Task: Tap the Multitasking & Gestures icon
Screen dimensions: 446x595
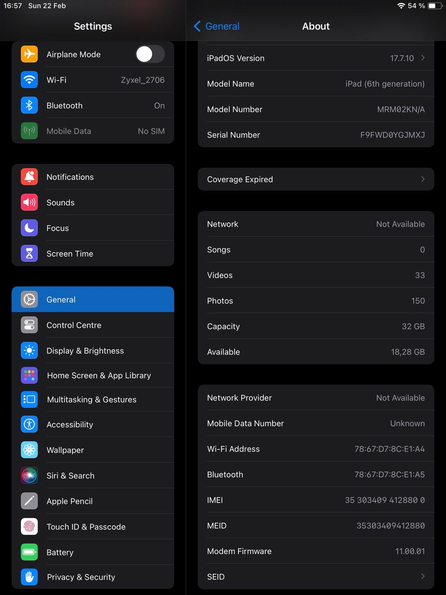Action: click(29, 399)
